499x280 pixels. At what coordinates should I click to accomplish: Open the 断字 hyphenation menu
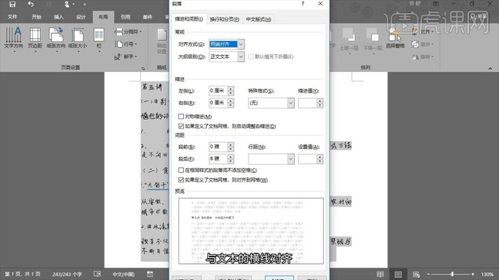[125, 57]
